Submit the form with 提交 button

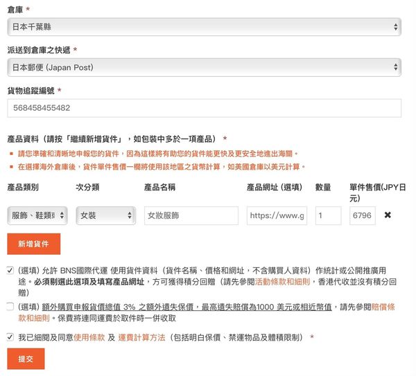26,359
